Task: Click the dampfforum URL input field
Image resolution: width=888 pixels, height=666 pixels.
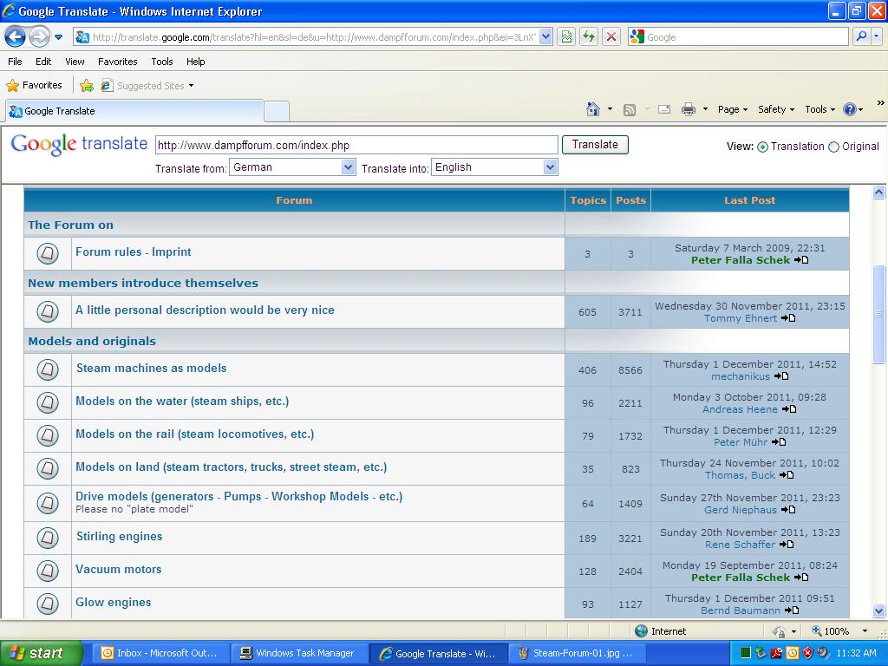Action: point(356,145)
